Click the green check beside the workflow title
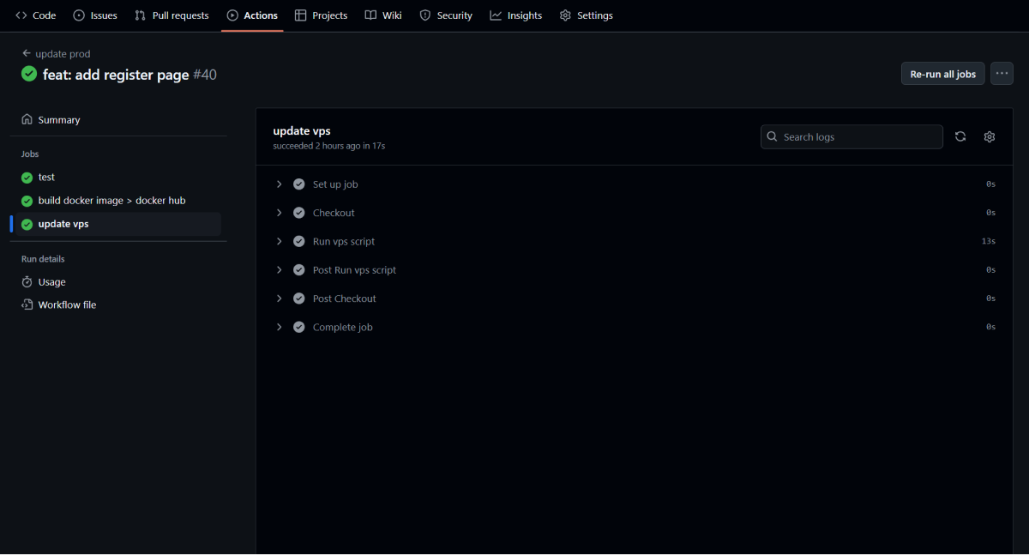Image resolution: width=1029 pixels, height=555 pixels. point(28,75)
